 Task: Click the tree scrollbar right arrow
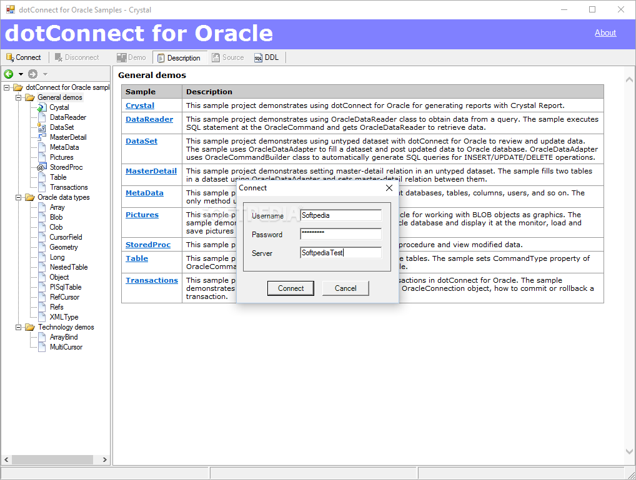[105, 459]
